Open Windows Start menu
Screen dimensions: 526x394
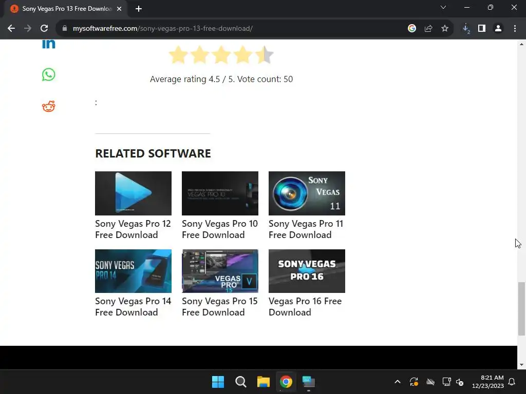[x=218, y=382]
